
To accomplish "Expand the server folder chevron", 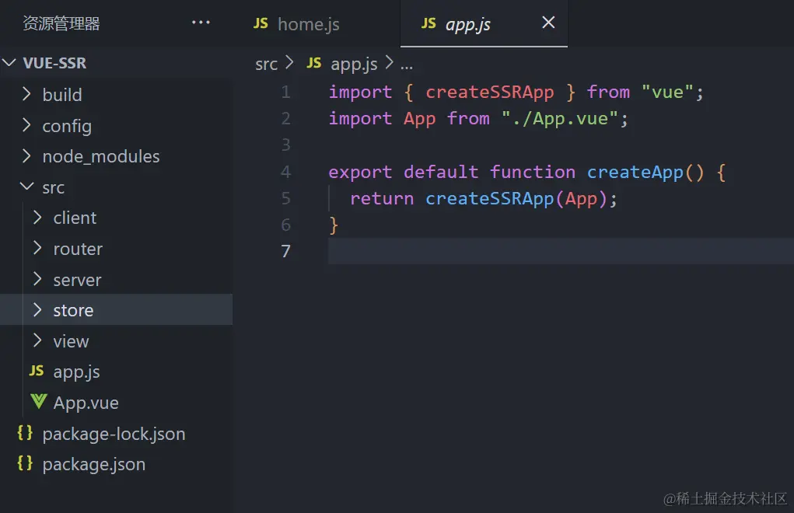I will 37,279.
